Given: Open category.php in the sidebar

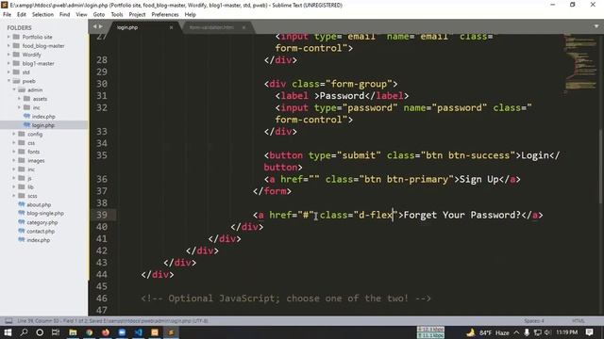Looking at the screenshot, I should 42,222.
